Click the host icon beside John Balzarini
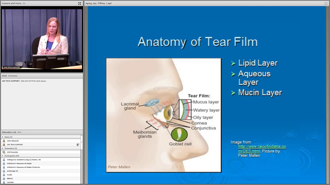 click(4, 141)
